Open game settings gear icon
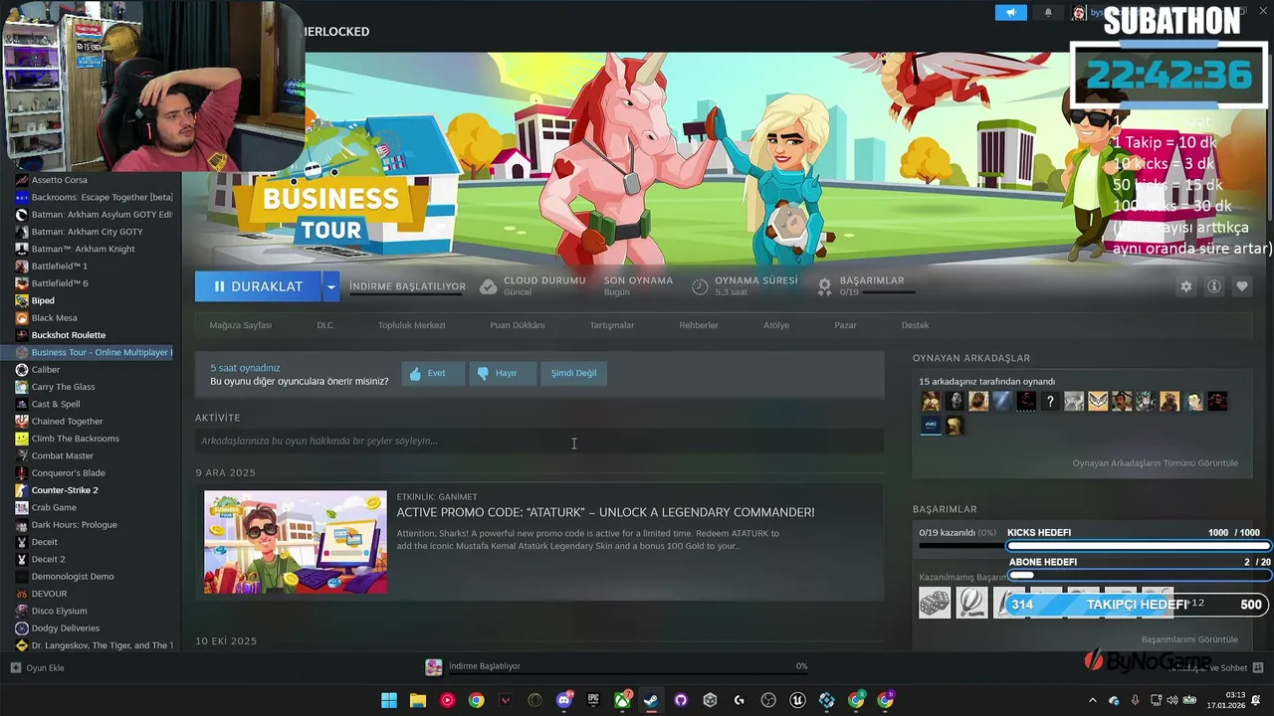 [1185, 286]
